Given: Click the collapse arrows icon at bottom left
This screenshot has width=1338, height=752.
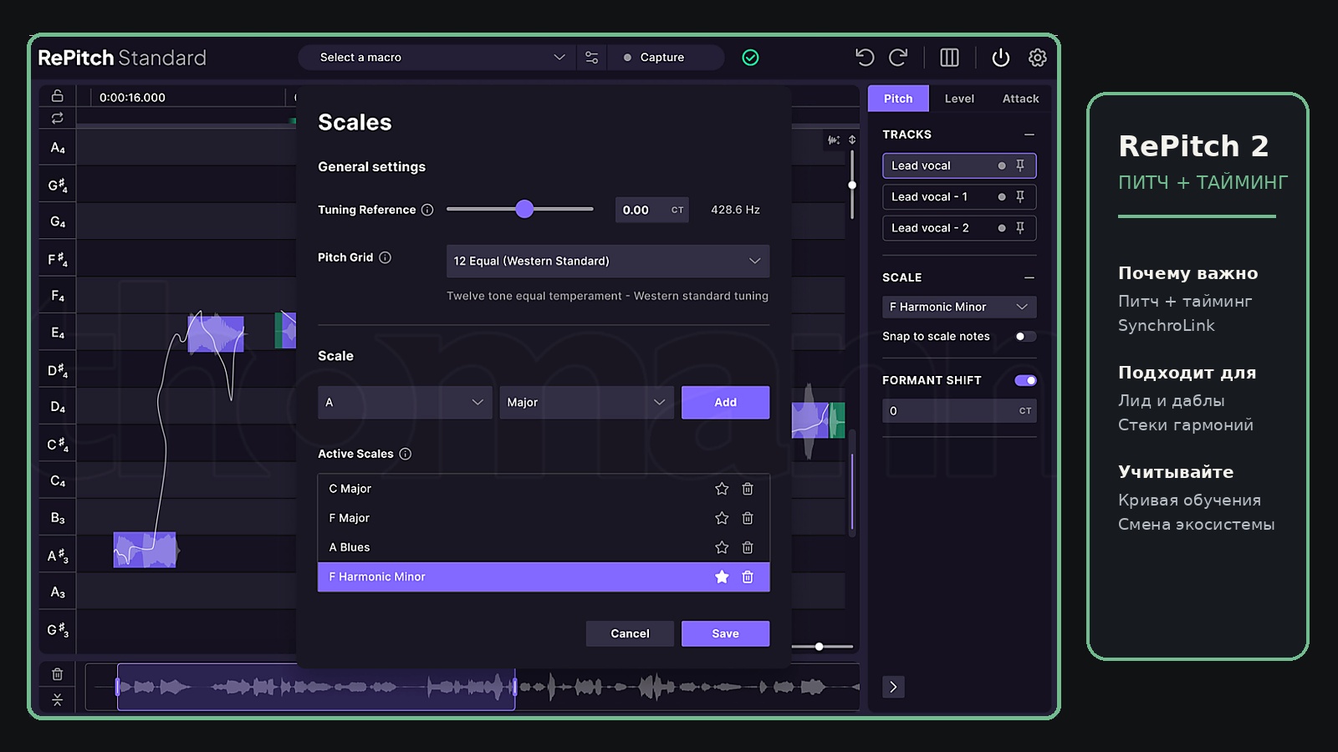Looking at the screenshot, I should tap(57, 699).
